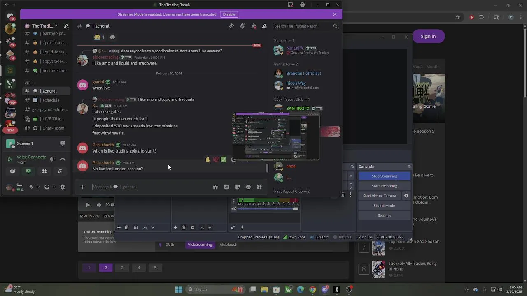Add reaction smiley below first message
527x296 pixels.
(x=112, y=37)
